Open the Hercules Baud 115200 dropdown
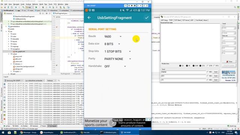240x135 pixels. [229, 33]
